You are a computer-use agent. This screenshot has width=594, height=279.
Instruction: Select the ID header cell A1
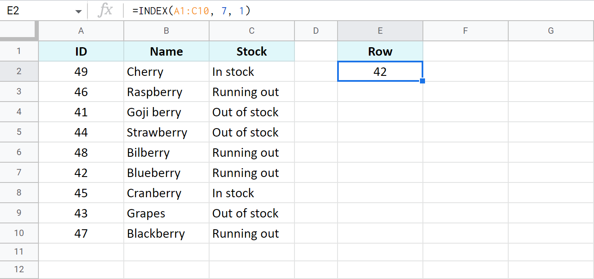[81, 51]
